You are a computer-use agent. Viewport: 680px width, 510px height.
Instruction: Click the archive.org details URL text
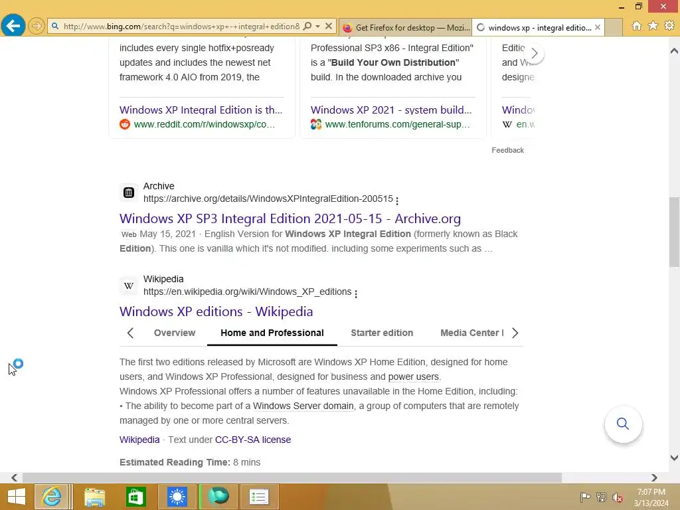(x=268, y=199)
